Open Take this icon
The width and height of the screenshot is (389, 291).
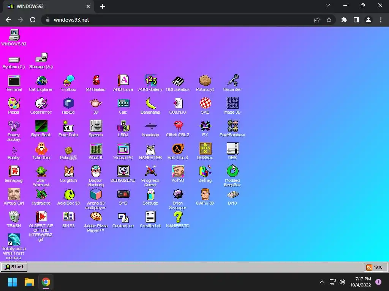coord(41,149)
